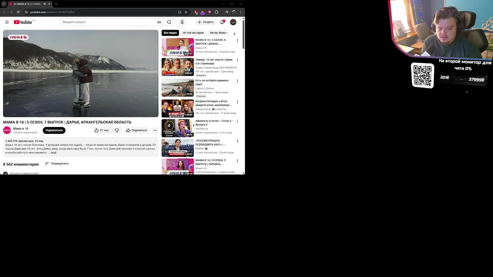Viewport: 493px width, 277px height.
Task: Open the Аферисты в сетях Сезон 2 thumbnail
Action: [x=178, y=128]
